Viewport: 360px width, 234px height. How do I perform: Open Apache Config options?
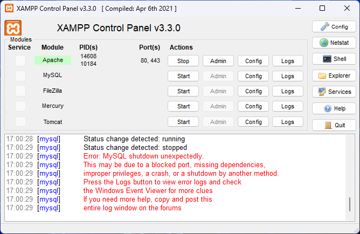[x=253, y=61]
